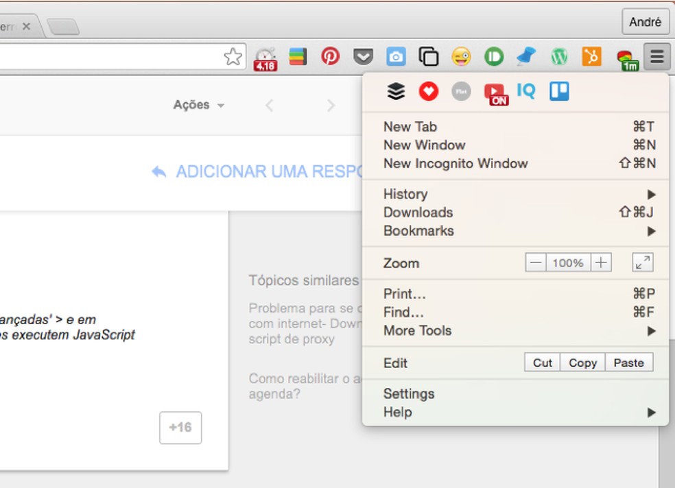This screenshot has height=488, width=675.
Task: Select New Tab from the menu
Action: tap(516, 127)
